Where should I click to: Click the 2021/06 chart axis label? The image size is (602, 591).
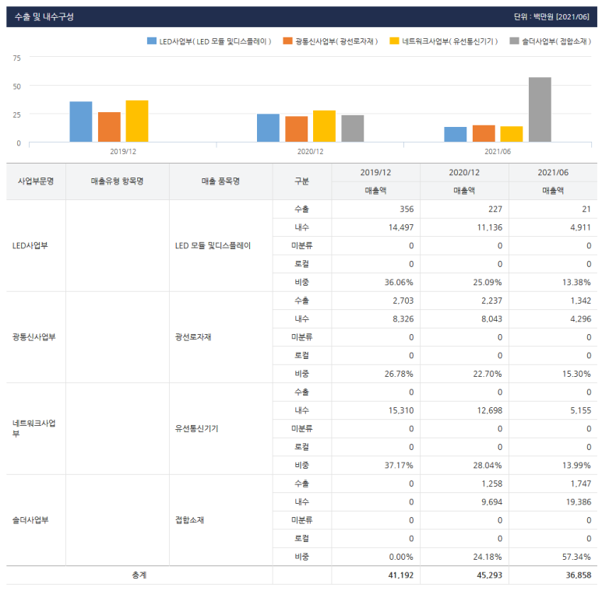tap(498, 152)
